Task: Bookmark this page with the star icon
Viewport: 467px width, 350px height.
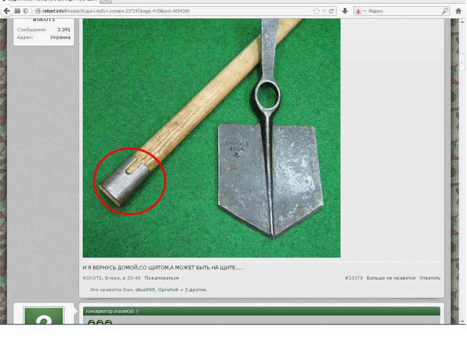Action: pyautogui.click(x=317, y=11)
